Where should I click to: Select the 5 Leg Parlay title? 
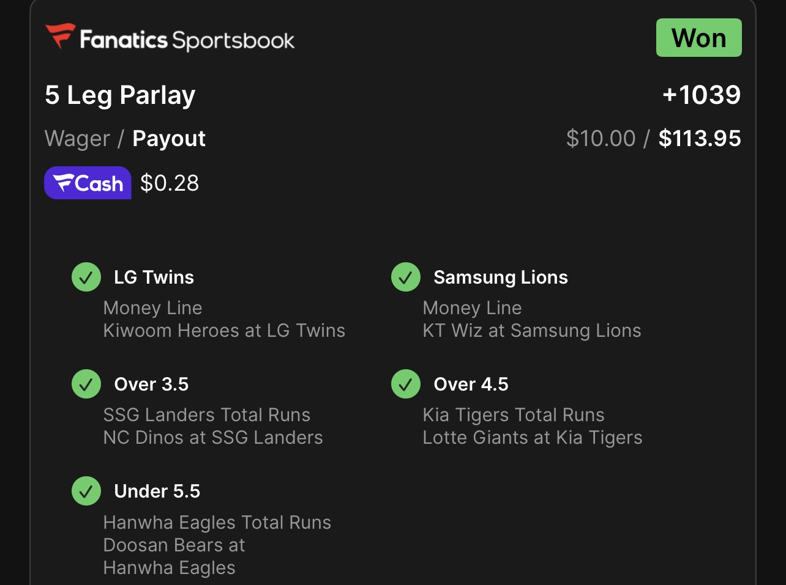tap(120, 95)
